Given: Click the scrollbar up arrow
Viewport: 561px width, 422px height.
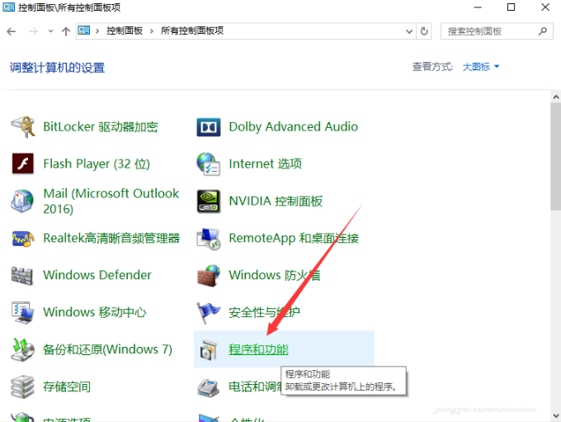Looking at the screenshot, I should [555, 97].
